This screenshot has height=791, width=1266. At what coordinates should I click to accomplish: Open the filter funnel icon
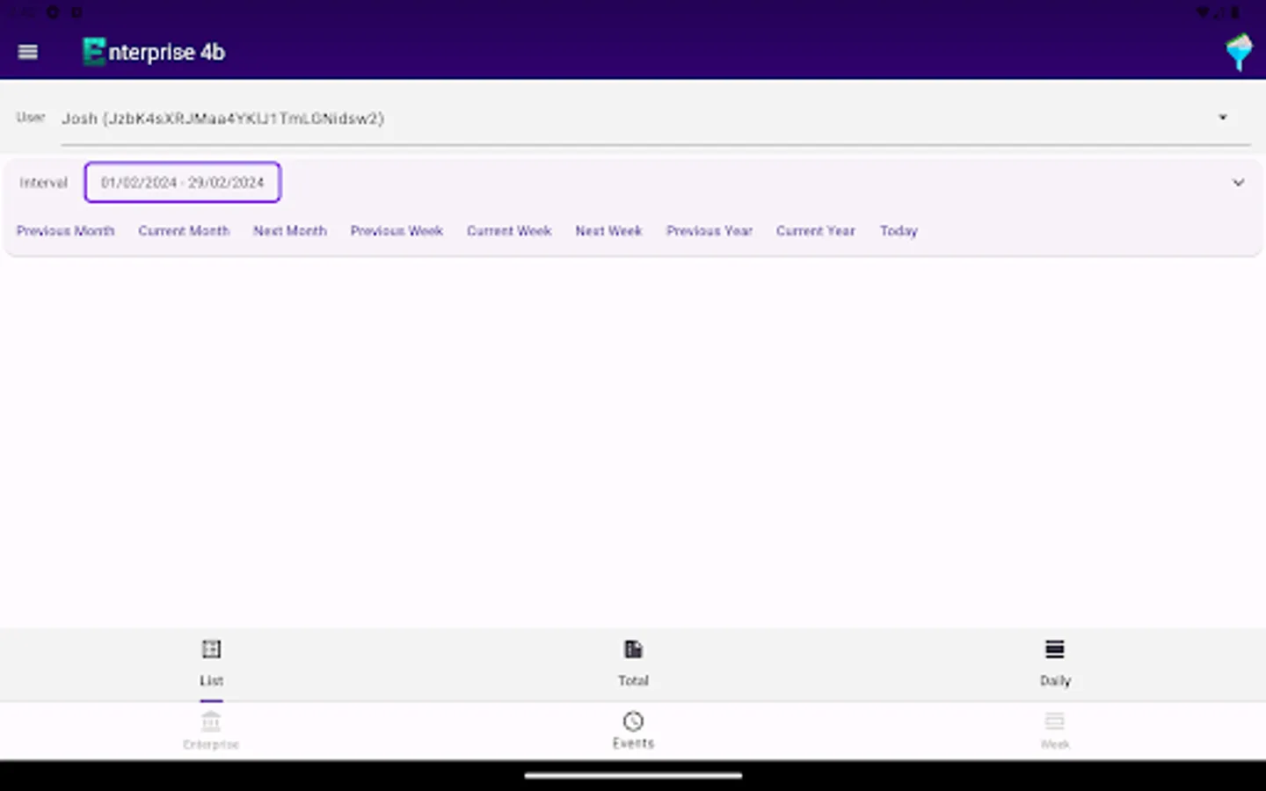pos(1239,52)
